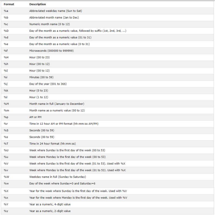Click the Day of the year description
215x215 pixels.
pyautogui.click(x=48, y=84)
